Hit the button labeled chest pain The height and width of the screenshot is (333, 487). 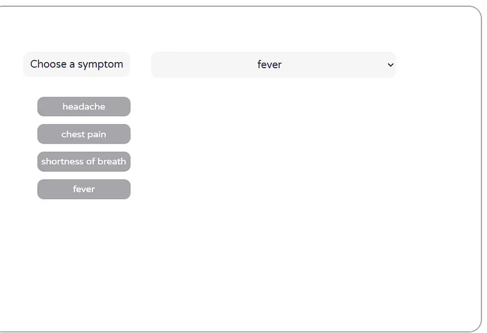pos(83,134)
